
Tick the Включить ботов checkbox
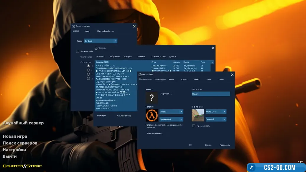77,51
